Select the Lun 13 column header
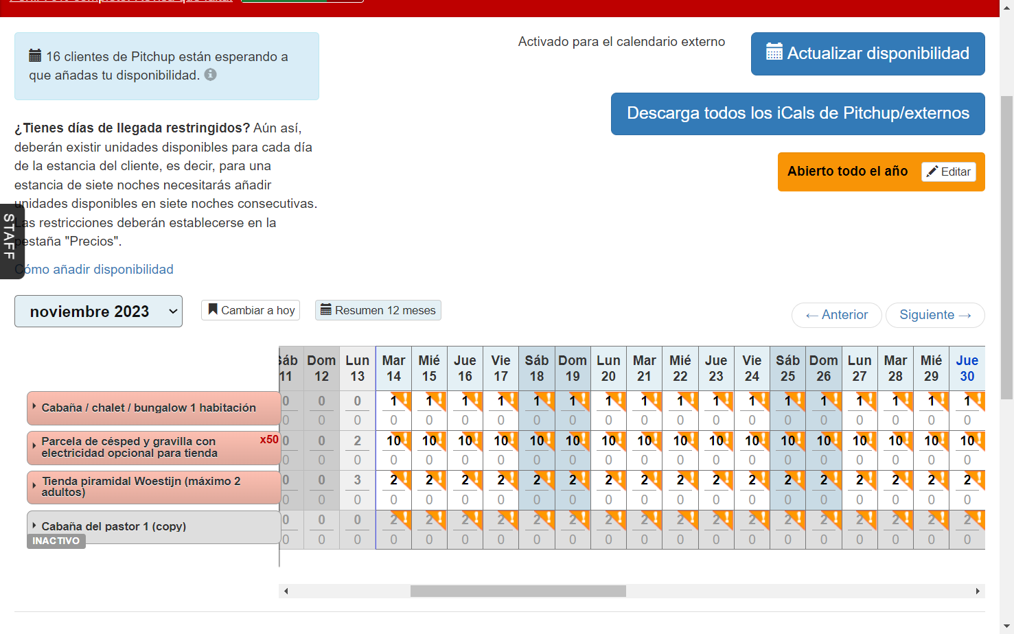 tap(358, 368)
